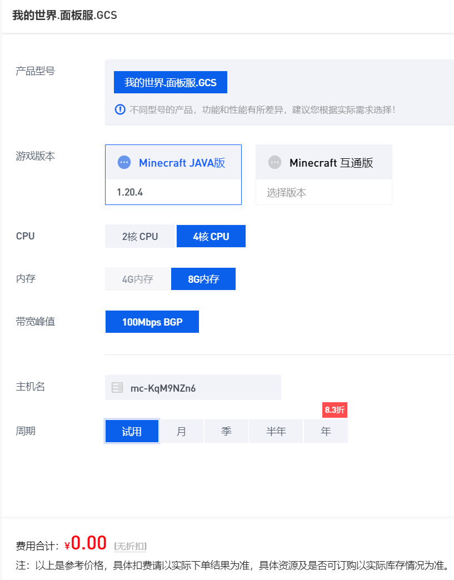Image resolution: width=454 pixels, height=580 pixels.
Task: Select the 2核 CPU option
Action: 140,236
